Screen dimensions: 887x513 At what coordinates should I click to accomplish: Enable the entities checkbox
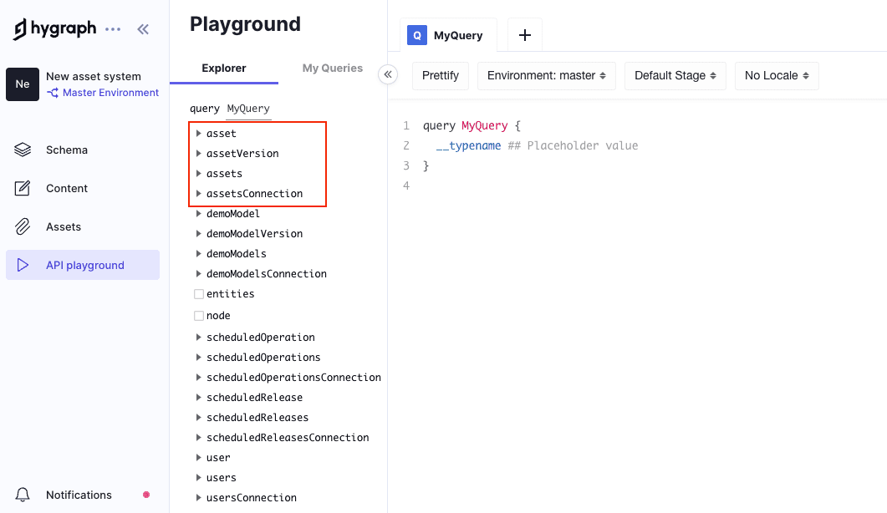coord(198,293)
